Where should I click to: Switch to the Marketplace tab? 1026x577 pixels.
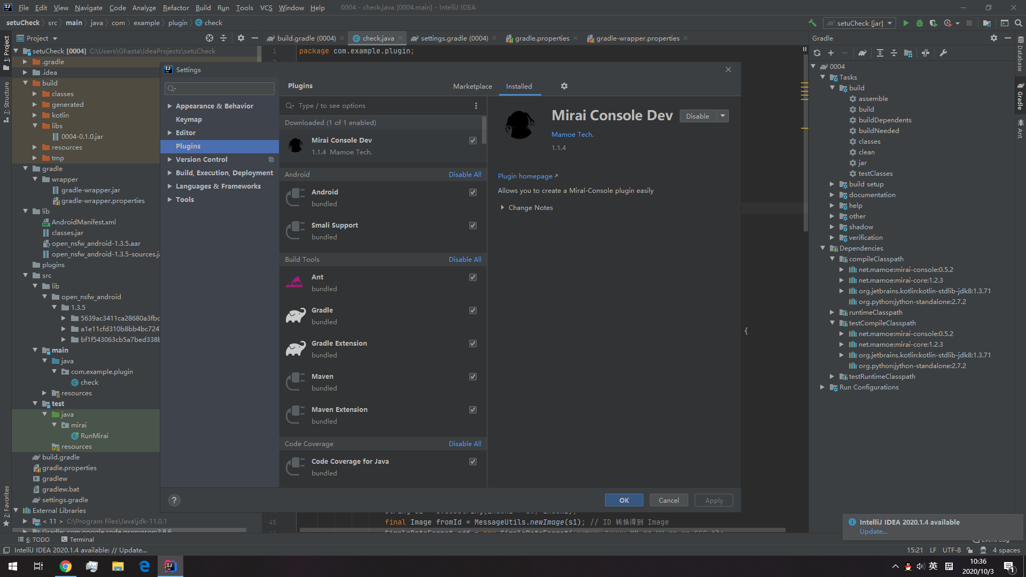pos(472,87)
